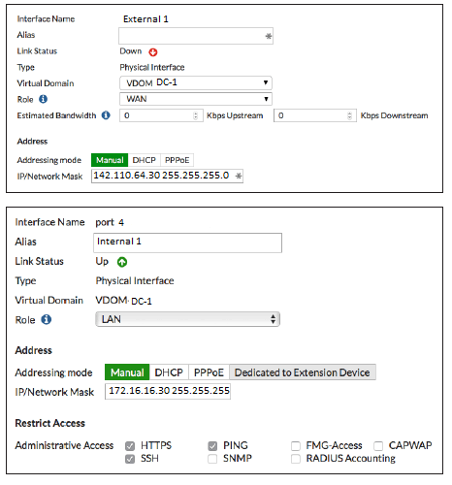Click the asterisk icon in External 1 Alias field

pyautogui.click(x=269, y=36)
